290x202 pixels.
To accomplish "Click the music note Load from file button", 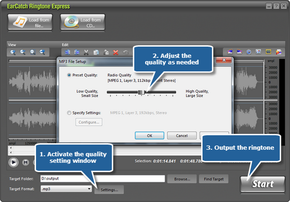I will tap(30, 22).
